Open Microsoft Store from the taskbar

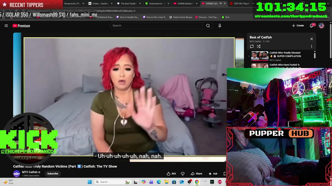pyautogui.click(x=174, y=182)
